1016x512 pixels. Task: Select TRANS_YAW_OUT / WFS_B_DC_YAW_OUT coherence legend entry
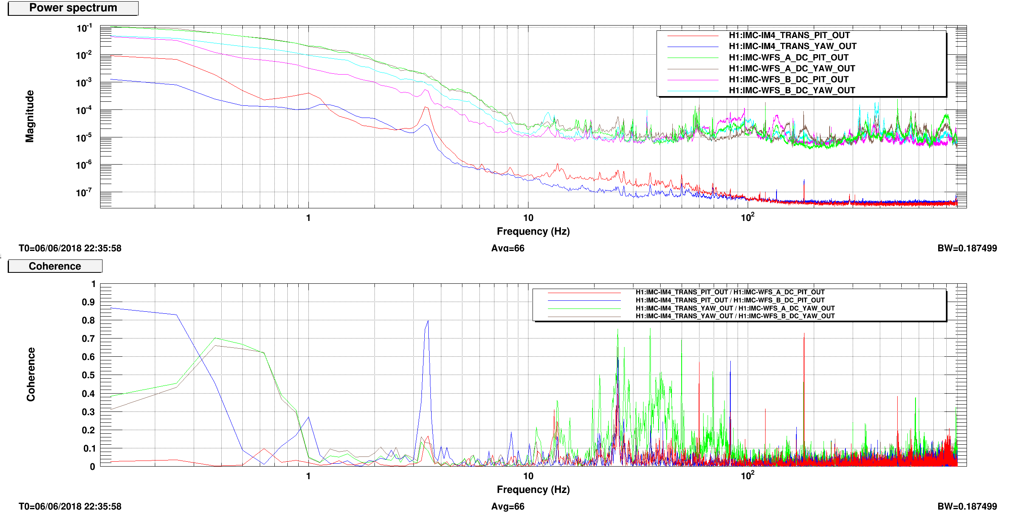[735, 316]
